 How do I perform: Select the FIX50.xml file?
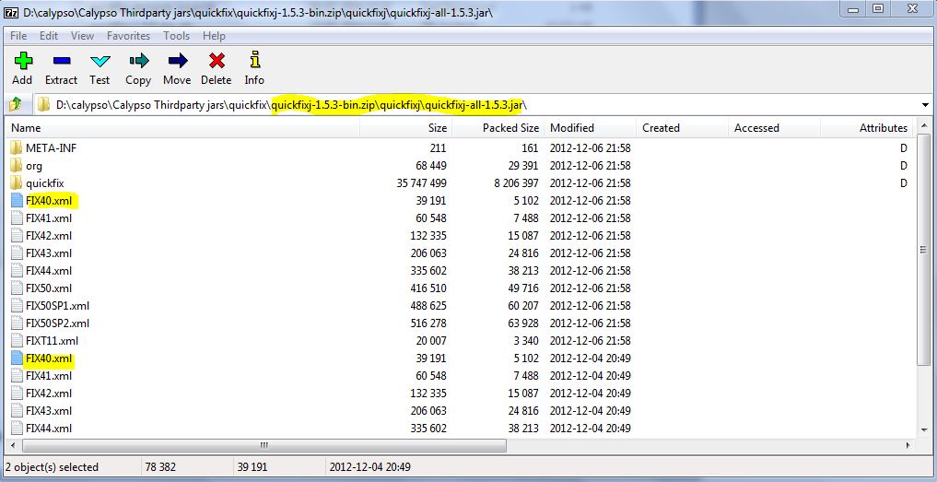click(x=49, y=288)
